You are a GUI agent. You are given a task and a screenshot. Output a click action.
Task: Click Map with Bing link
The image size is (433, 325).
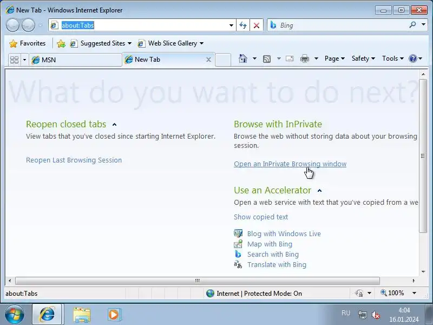pos(270,244)
